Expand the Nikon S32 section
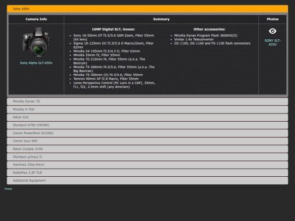 147,117
